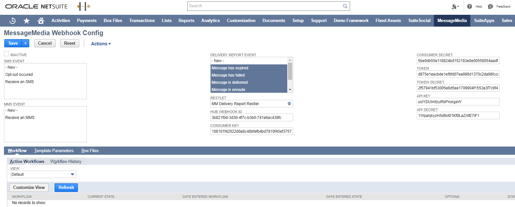Open the Demo Framework menu
The height and width of the screenshot is (207, 515).
351,21
